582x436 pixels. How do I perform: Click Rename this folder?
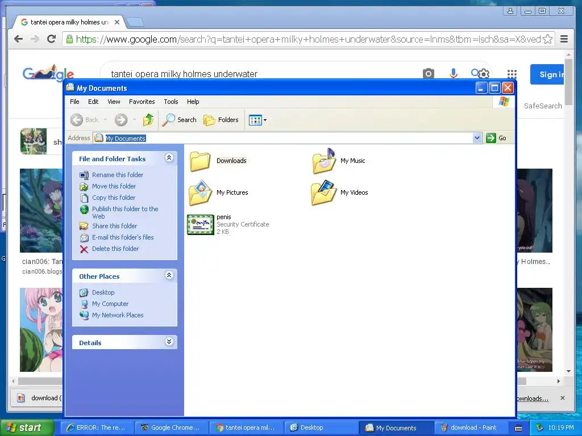[x=117, y=175]
